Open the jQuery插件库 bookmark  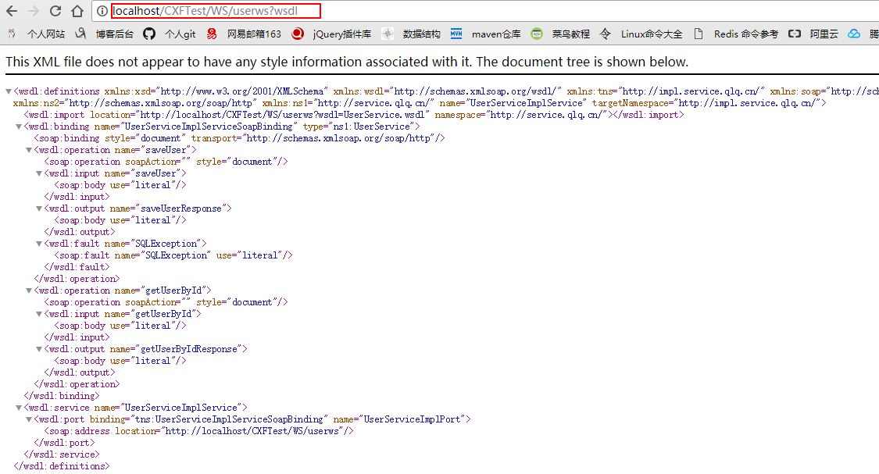[x=342, y=34]
